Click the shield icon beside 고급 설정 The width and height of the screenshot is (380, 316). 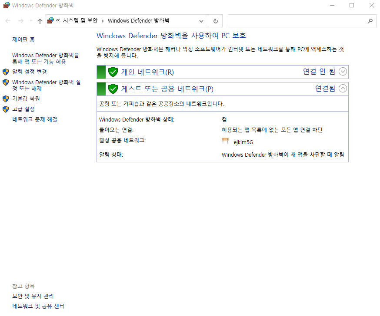click(x=6, y=109)
